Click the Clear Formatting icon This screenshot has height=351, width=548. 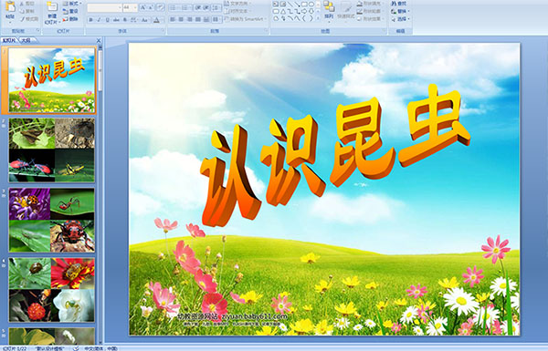[x=161, y=7]
